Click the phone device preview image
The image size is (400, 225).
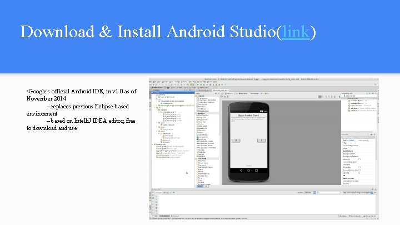[248, 142]
